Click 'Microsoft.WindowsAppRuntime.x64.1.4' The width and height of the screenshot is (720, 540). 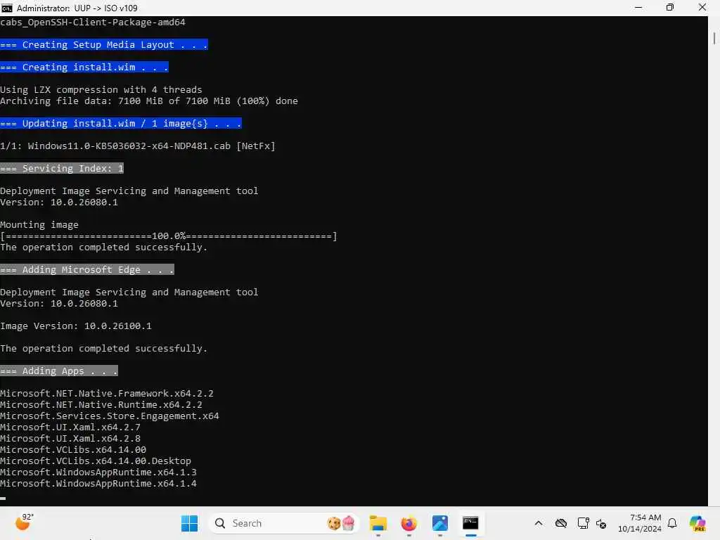pos(98,484)
